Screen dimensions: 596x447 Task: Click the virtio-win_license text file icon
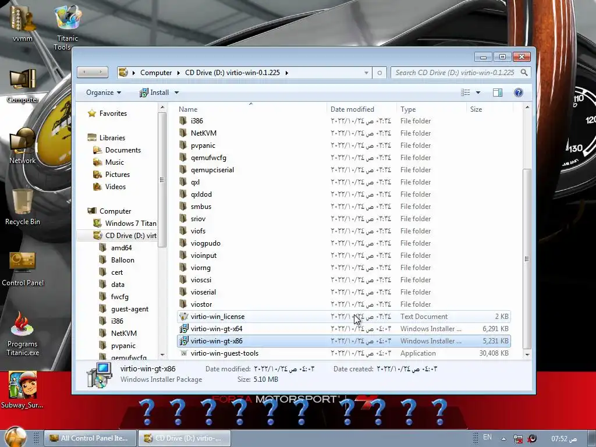pos(183,317)
